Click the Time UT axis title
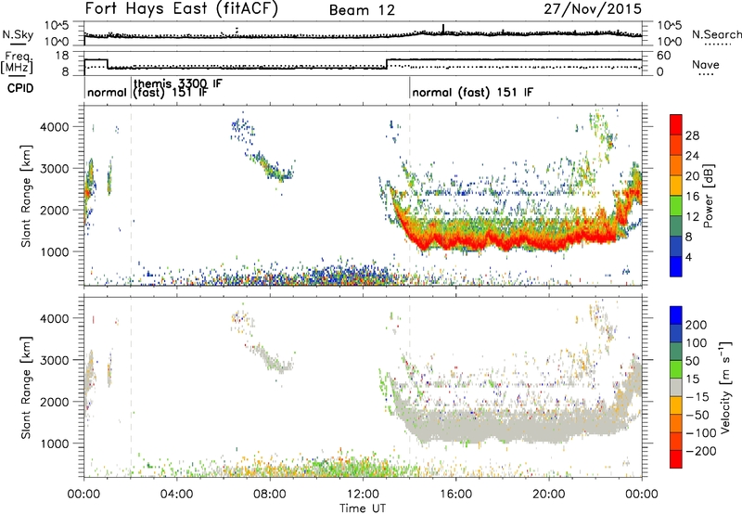Viewport: 742px width, 514px height. (x=363, y=508)
